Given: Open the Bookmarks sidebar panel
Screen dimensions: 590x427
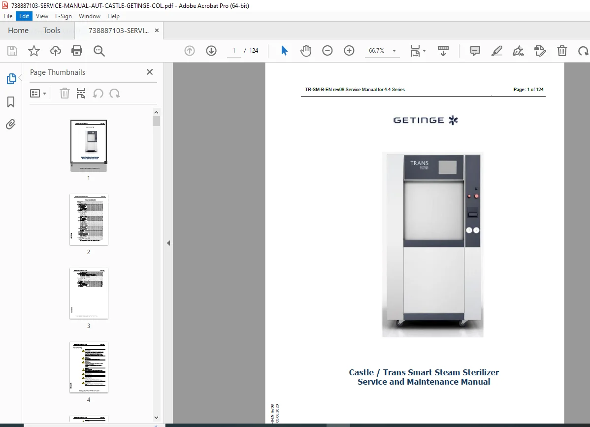Looking at the screenshot, I should (11, 101).
